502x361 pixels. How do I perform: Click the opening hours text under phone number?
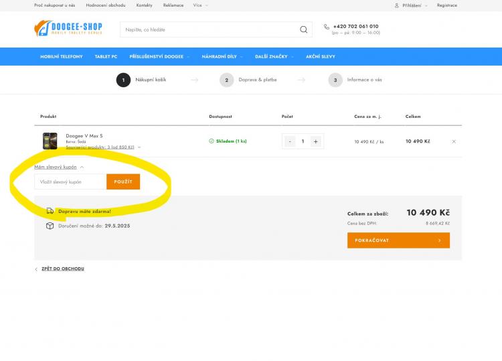356,33
